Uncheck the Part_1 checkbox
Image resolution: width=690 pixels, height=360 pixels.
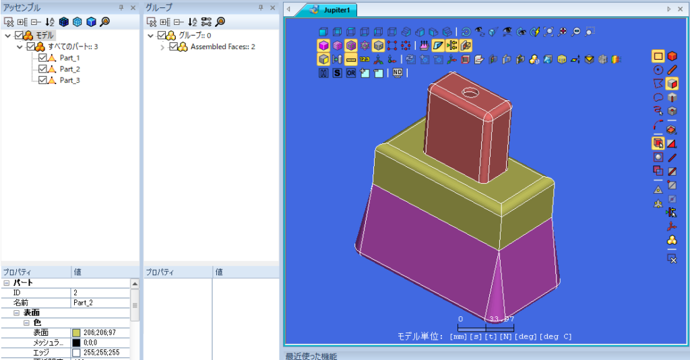42,58
